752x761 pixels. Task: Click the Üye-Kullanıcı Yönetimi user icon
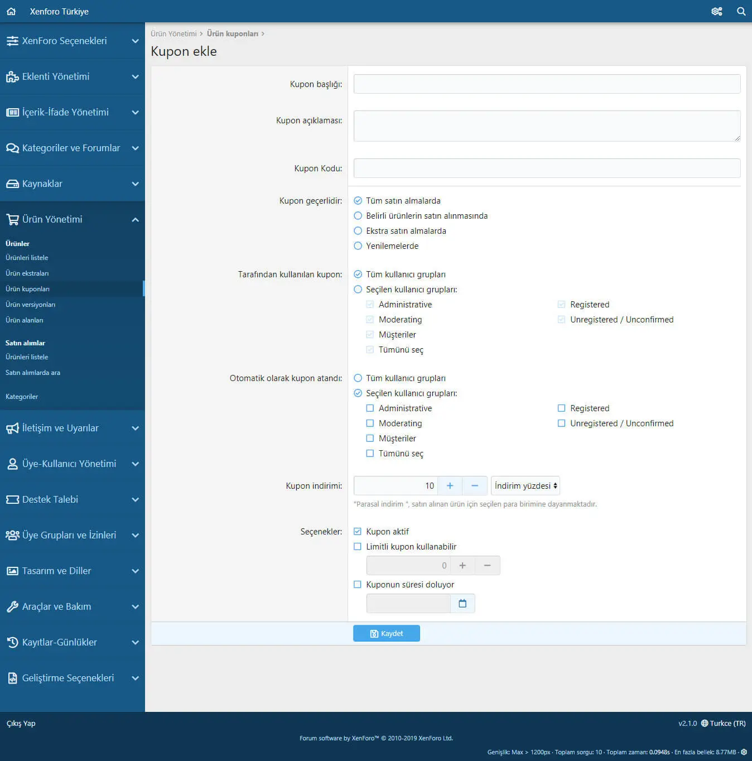coord(12,464)
